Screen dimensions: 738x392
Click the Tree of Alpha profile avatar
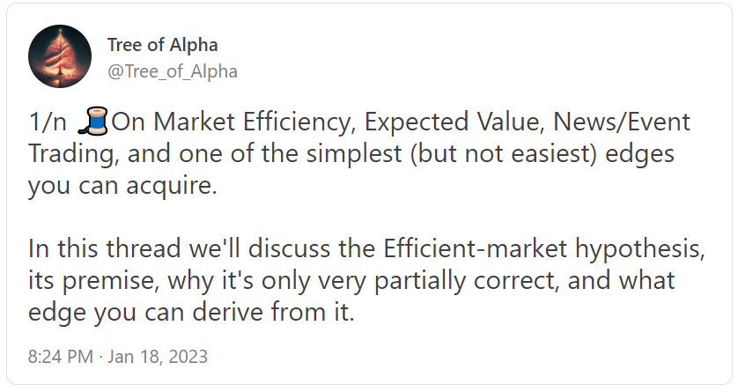(60, 56)
